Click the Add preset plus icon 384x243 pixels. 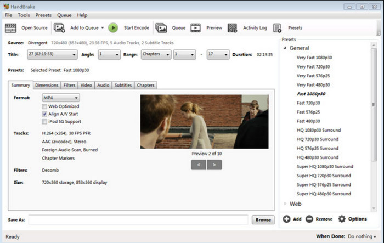tap(286, 219)
